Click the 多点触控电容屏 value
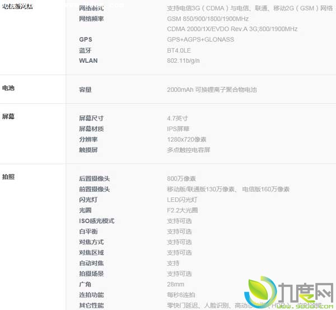This screenshot has width=336, height=310. (188, 150)
